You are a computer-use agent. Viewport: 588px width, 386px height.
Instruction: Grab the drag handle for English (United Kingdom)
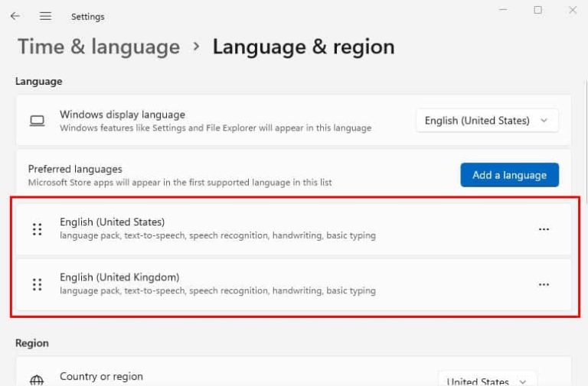(37, 284)
